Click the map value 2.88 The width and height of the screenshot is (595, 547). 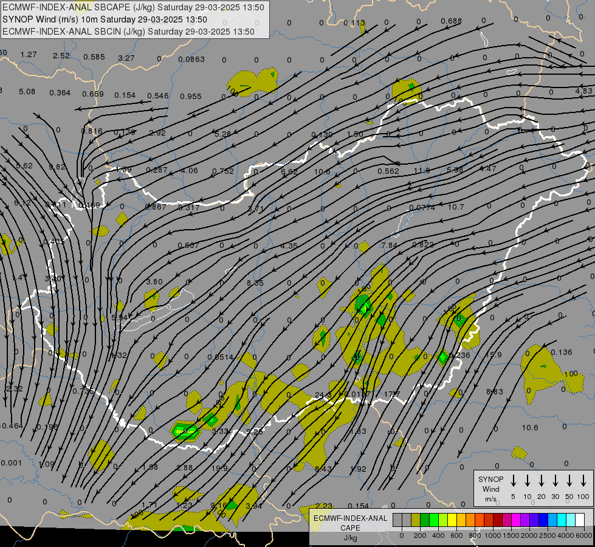click(185, 467)
